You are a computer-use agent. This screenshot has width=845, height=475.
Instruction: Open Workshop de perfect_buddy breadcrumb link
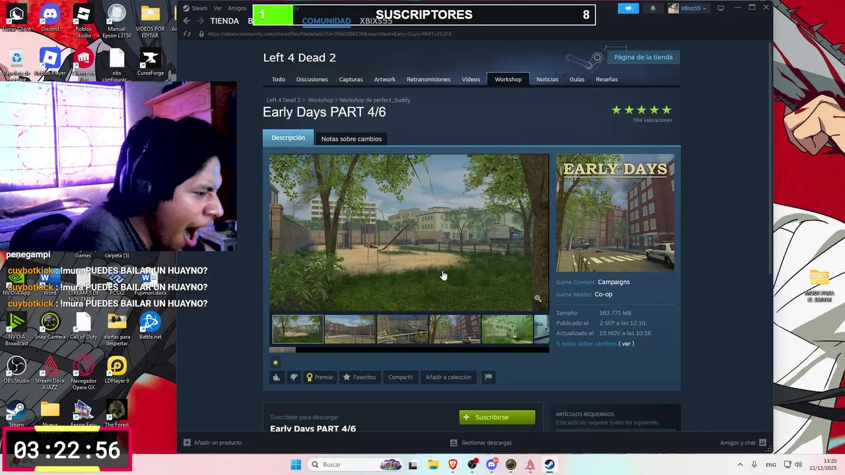coord(375,100)
